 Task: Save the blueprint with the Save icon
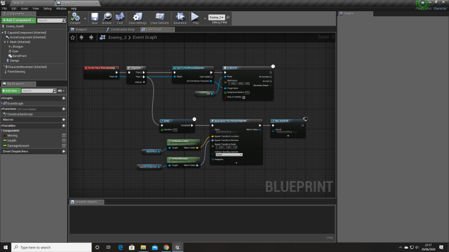click(x=94, y=18)
